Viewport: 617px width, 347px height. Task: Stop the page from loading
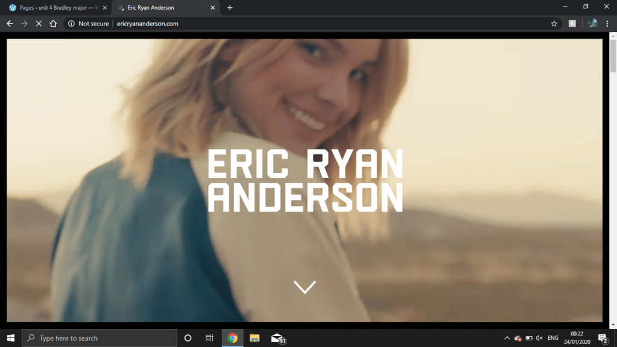pyautogui.click(x=38, y=24)
